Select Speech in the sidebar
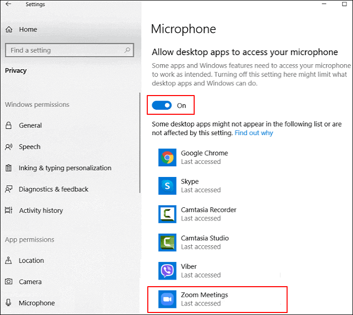This screenshot has width=353, height=315. 29,147
